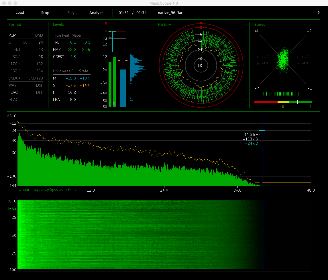Click the 384 sample rate
The width and height of the screenshot is (328, 280).
40,71
